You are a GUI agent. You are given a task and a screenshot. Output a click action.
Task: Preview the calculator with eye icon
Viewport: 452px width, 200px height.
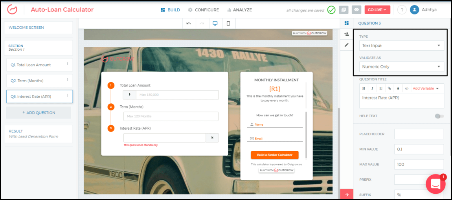[356, 9]
